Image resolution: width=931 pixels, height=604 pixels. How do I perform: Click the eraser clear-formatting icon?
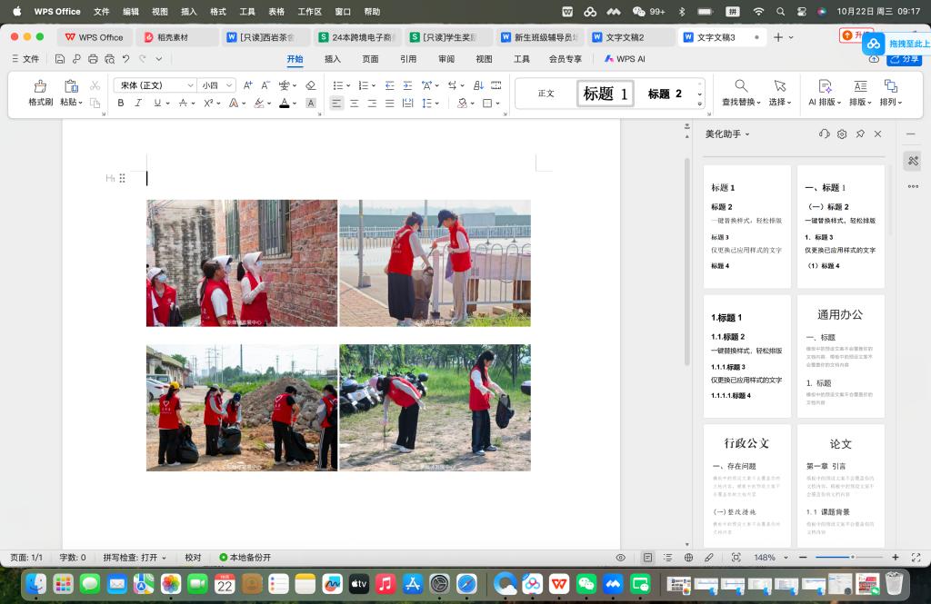[310, 85]
